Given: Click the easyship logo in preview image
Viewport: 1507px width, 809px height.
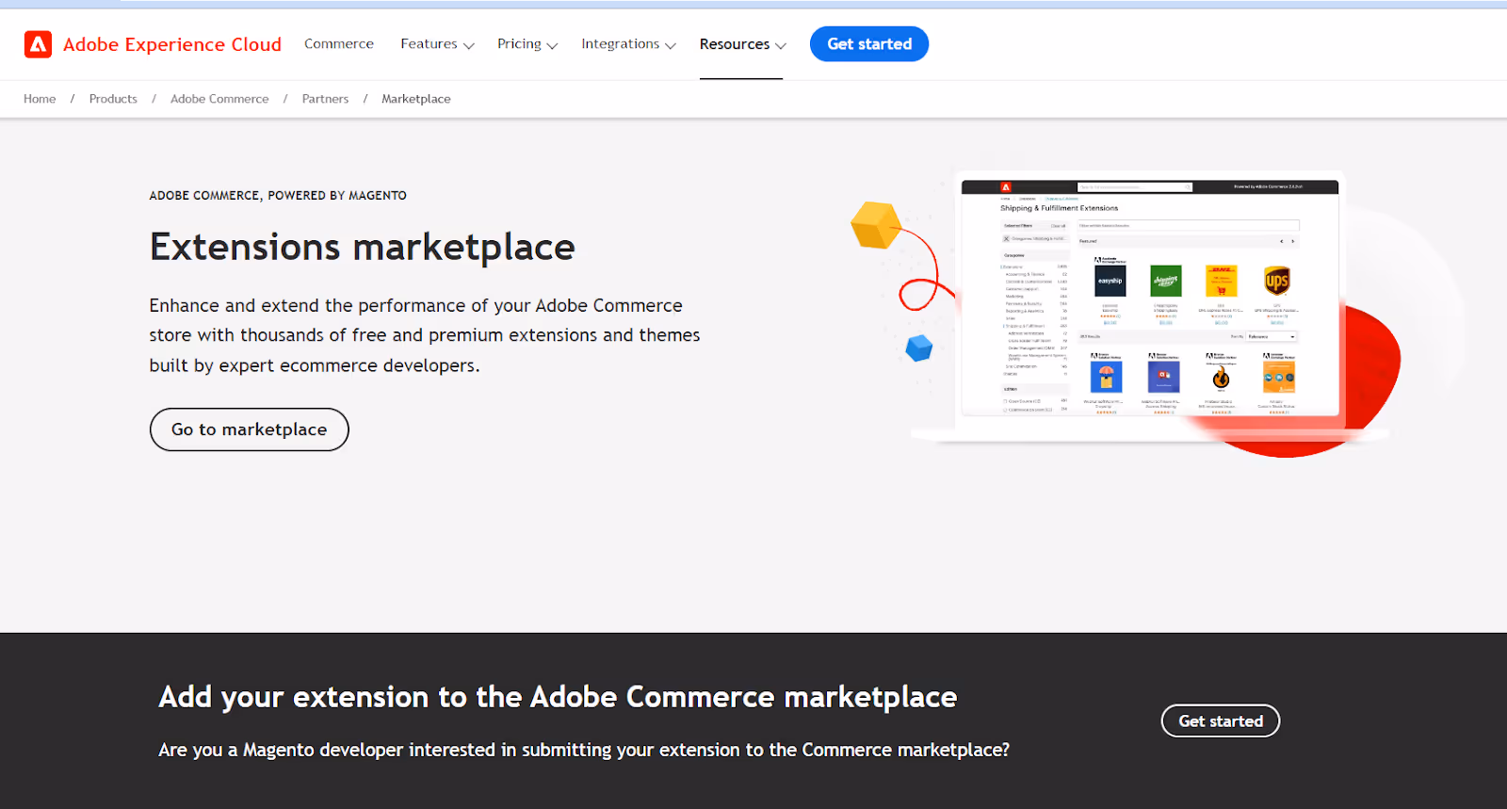Looking at the screenshot, I should point(1110,281).
